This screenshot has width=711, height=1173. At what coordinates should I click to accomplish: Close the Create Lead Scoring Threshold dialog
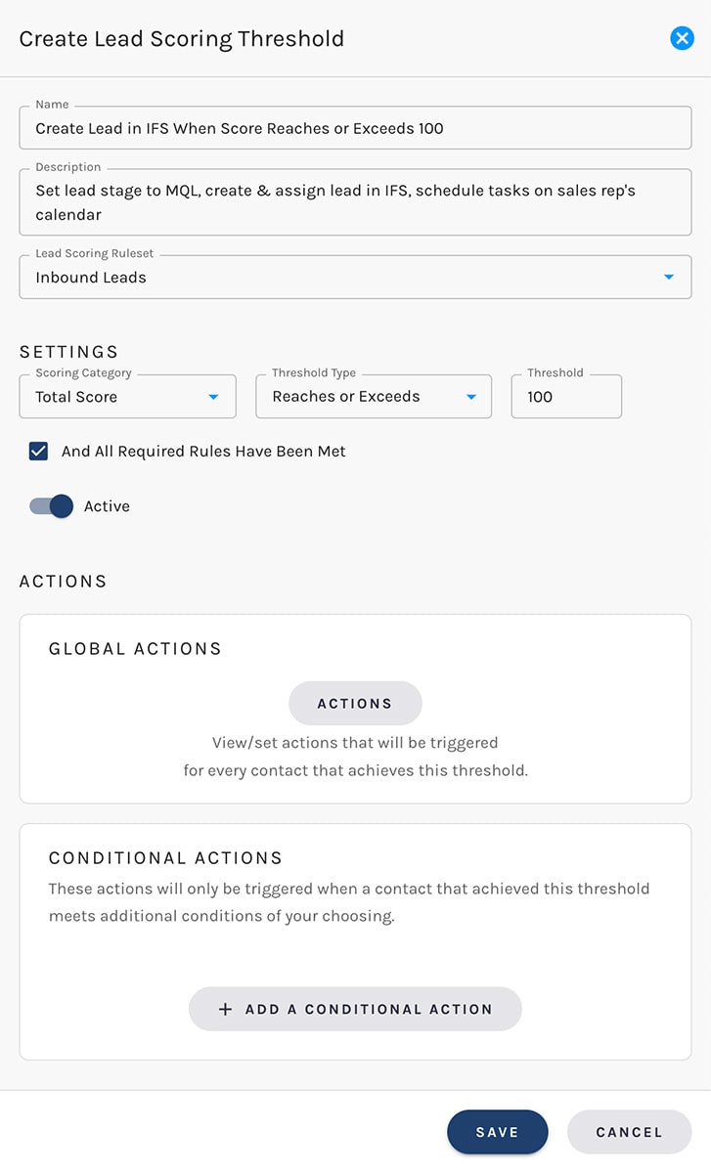[x=682, y=38]
